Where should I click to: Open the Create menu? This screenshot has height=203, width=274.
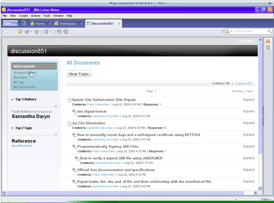tap(23, 16)
